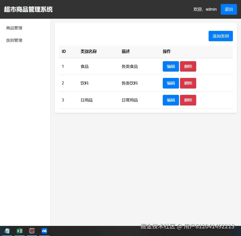This screenshot has width=241, height=236.
Task: Click the 超市商品管理系统 title
Action: (x=28, y=9)
